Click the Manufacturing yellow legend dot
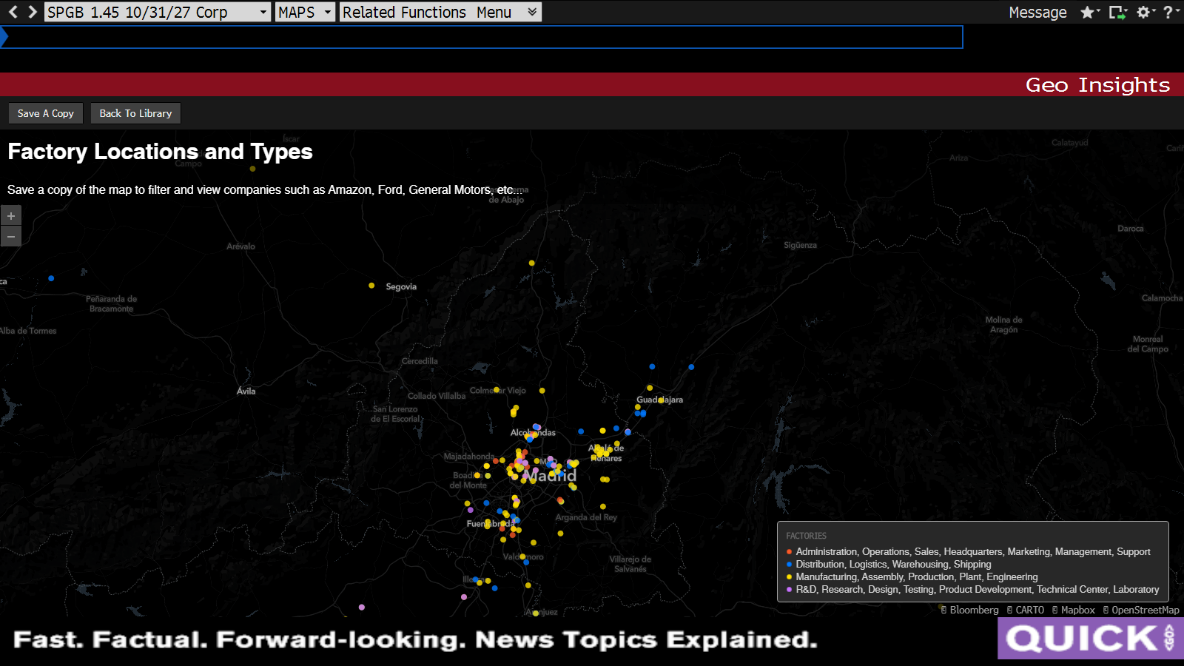The image size is (1184, 666). 789,577
